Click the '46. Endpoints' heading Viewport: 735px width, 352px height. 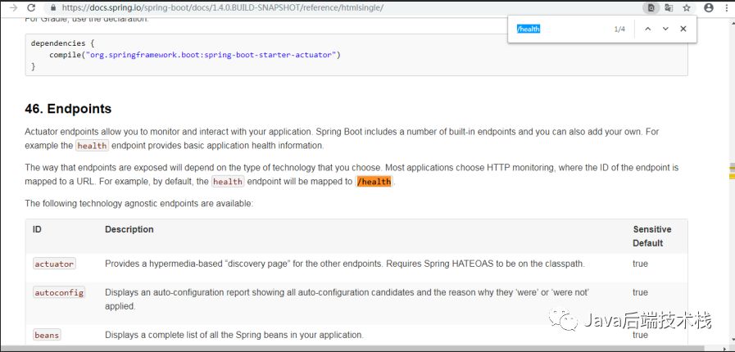(68, 109)
